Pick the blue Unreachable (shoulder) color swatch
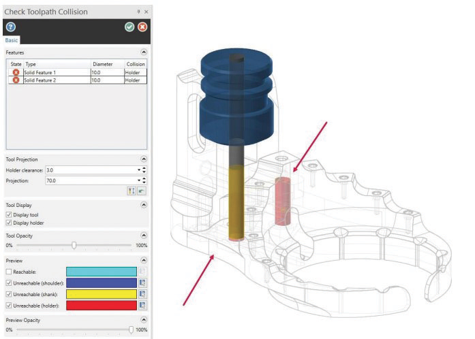Screen dimensions: 475x339 tap(102, 282)
